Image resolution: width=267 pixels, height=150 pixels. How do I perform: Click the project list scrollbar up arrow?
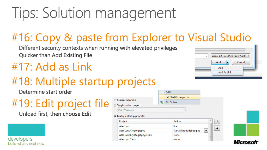click(210, 121)
